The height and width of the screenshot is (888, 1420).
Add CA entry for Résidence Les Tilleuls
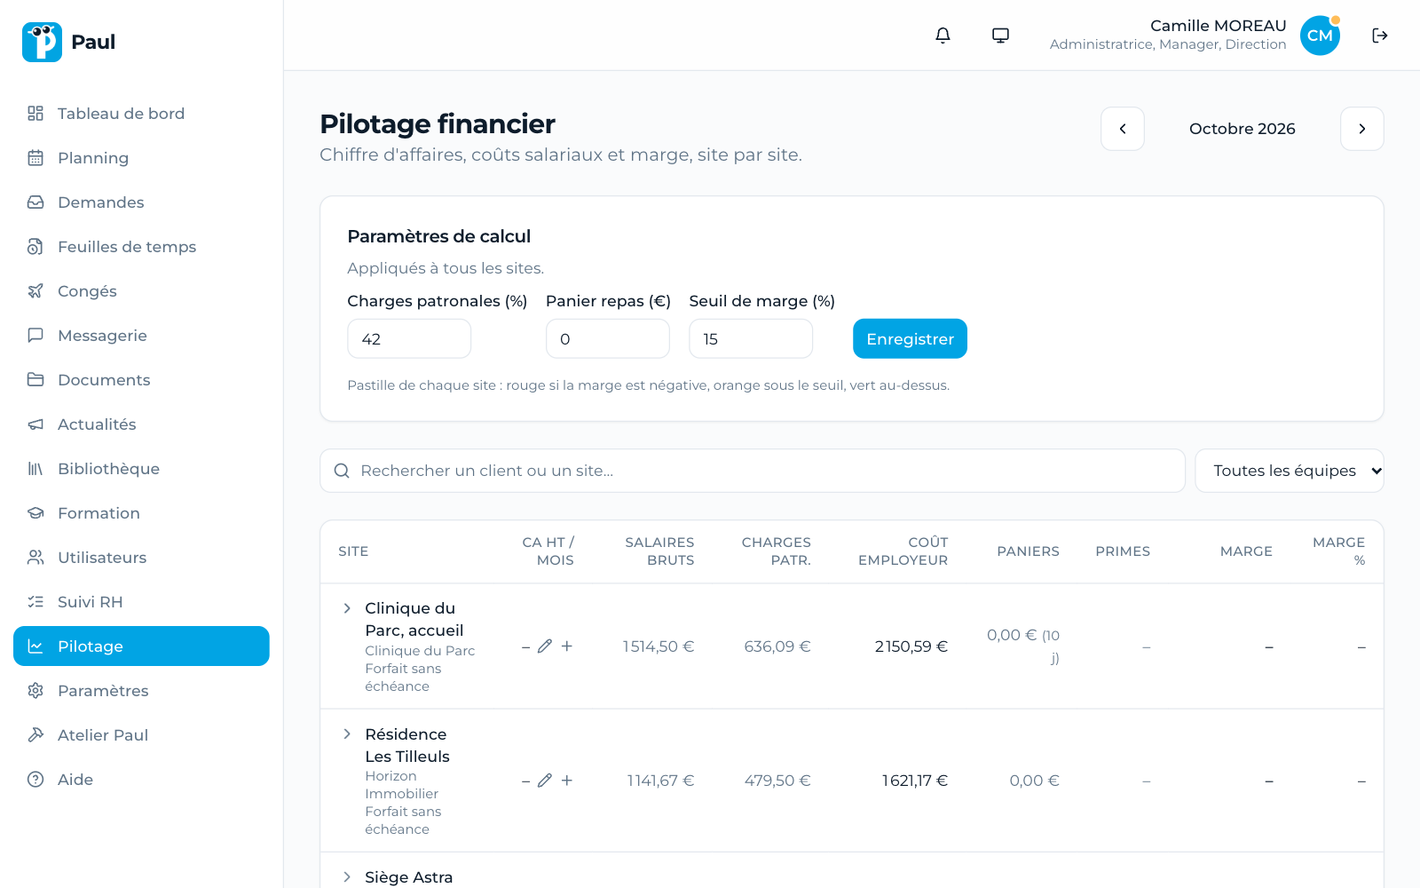click(567, 781)
